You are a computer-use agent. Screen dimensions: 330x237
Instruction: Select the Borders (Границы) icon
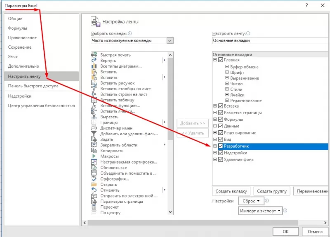(94, 122)
